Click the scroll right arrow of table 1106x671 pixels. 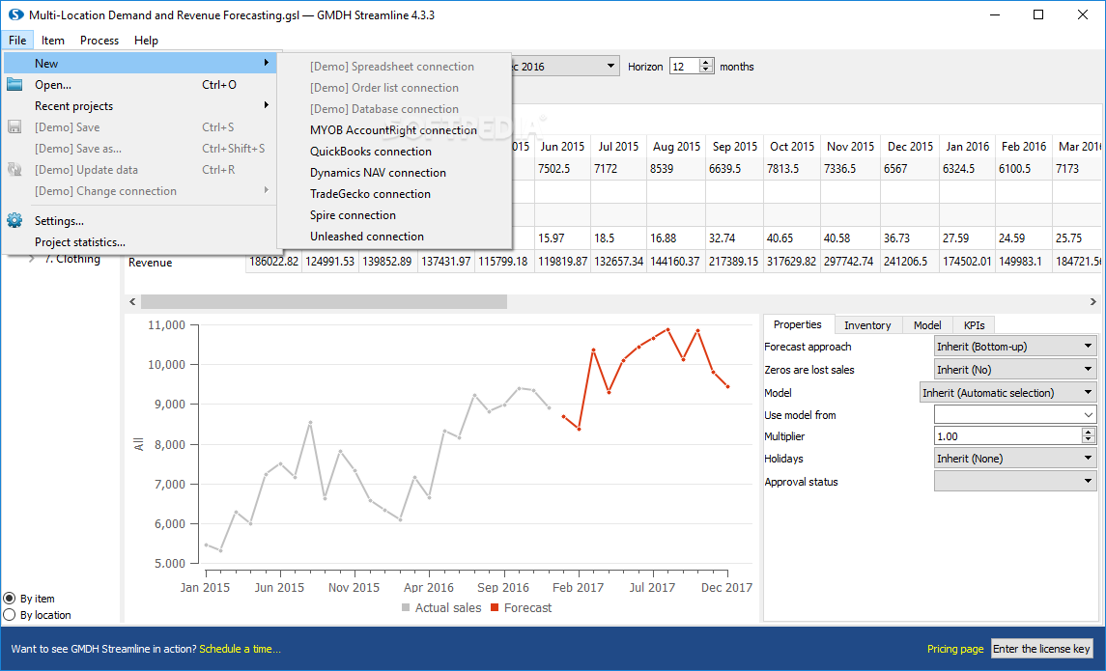(x=1092, y=301)
